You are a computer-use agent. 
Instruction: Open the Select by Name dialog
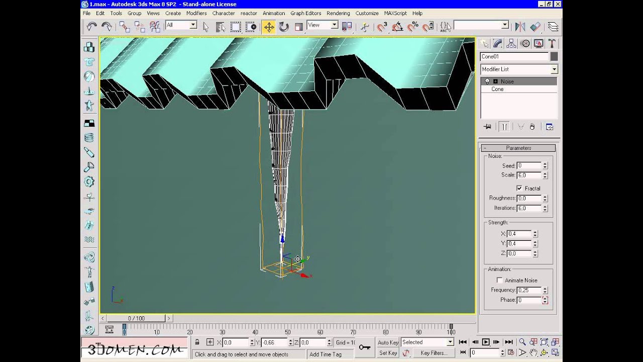[220, 27]
